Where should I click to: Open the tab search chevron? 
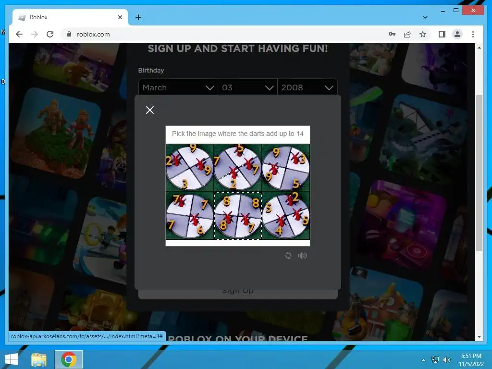(425, 17)
